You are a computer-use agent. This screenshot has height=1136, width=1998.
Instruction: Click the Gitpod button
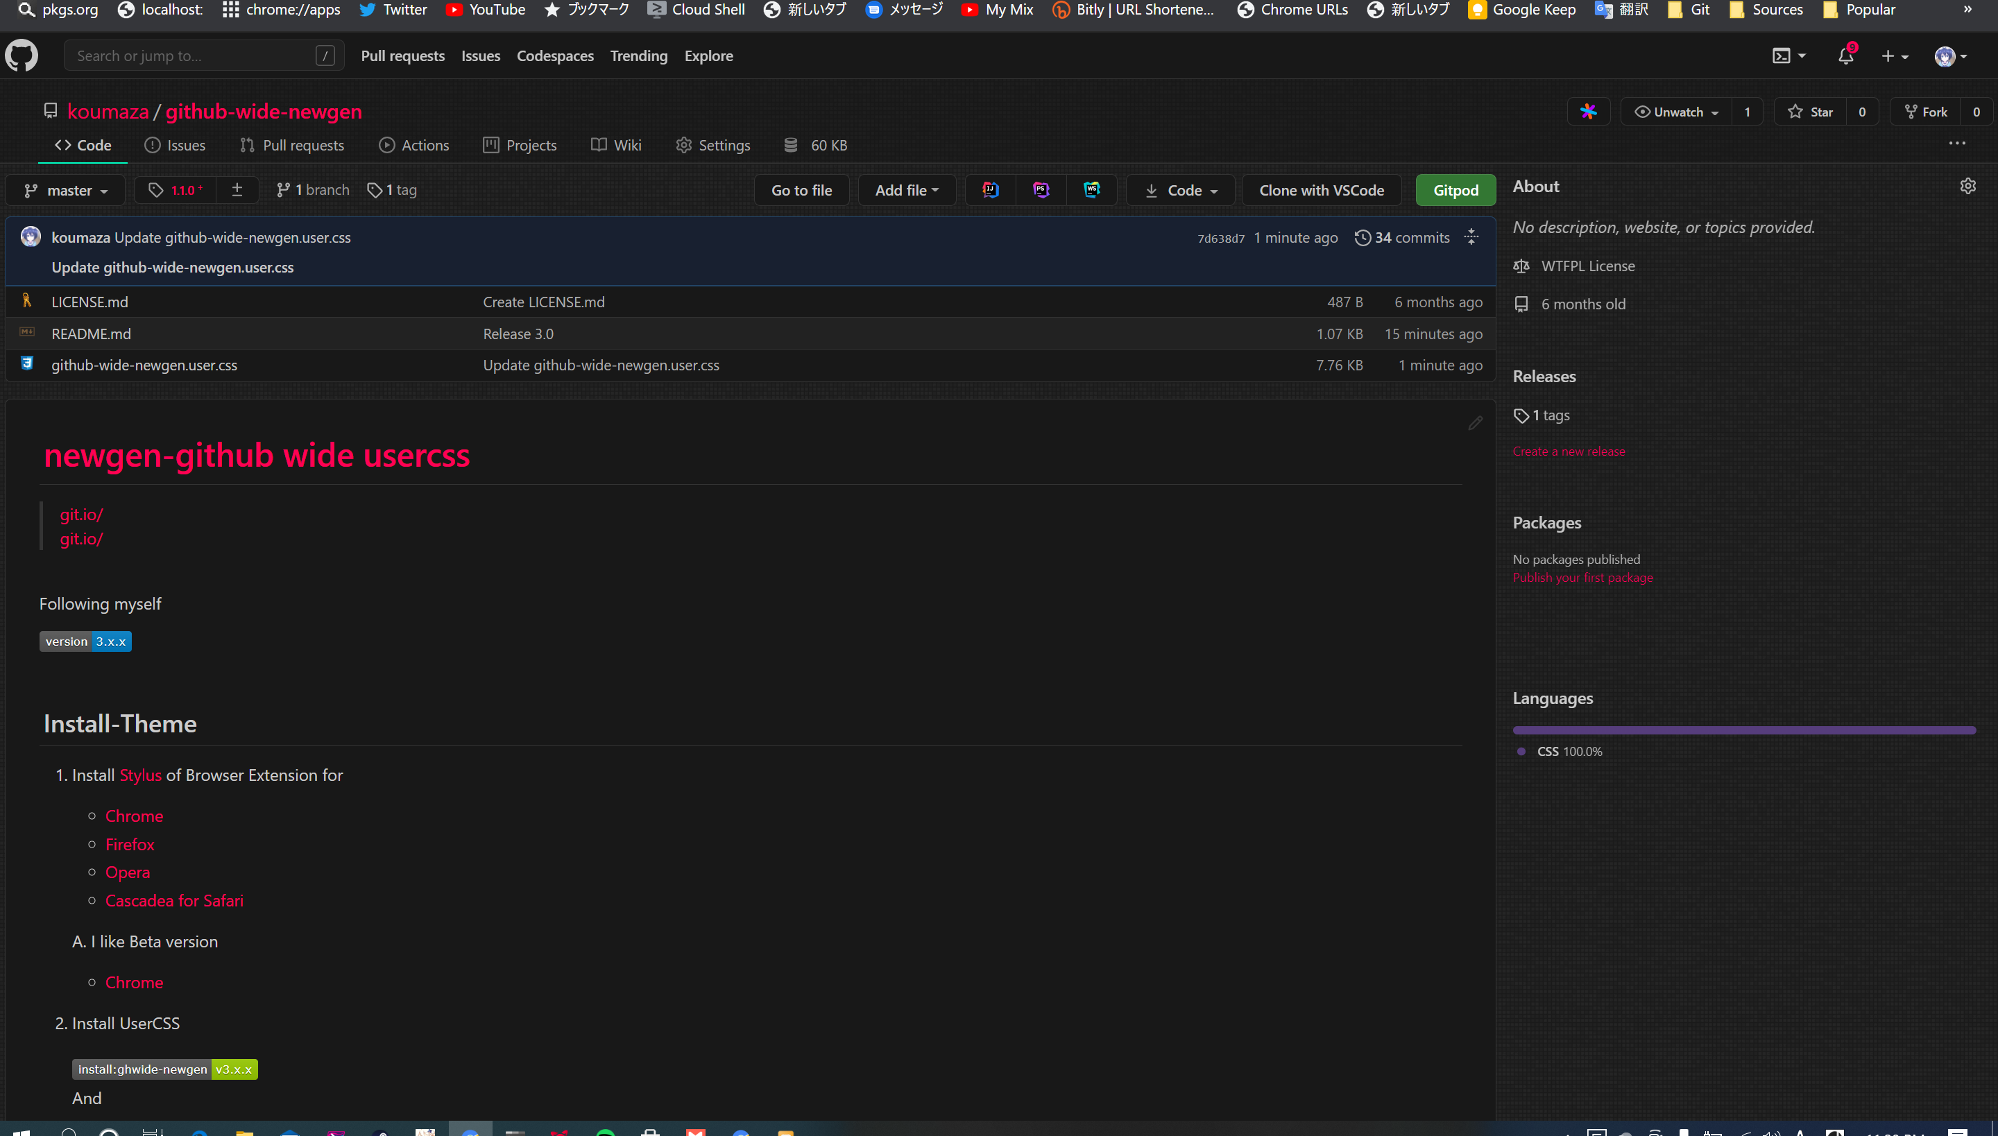coord(1455,189)
